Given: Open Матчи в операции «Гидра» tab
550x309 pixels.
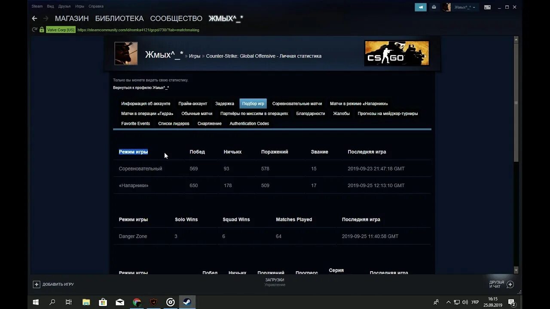Looking at the screenshot, I should pyautogui.click(x=147, y=114).
